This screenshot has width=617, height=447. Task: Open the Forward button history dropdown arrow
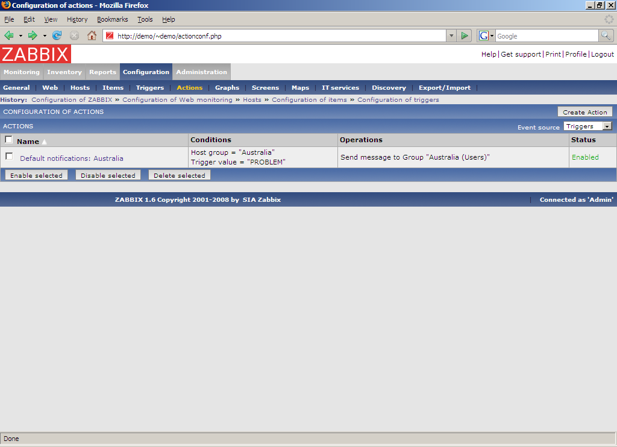45,36
